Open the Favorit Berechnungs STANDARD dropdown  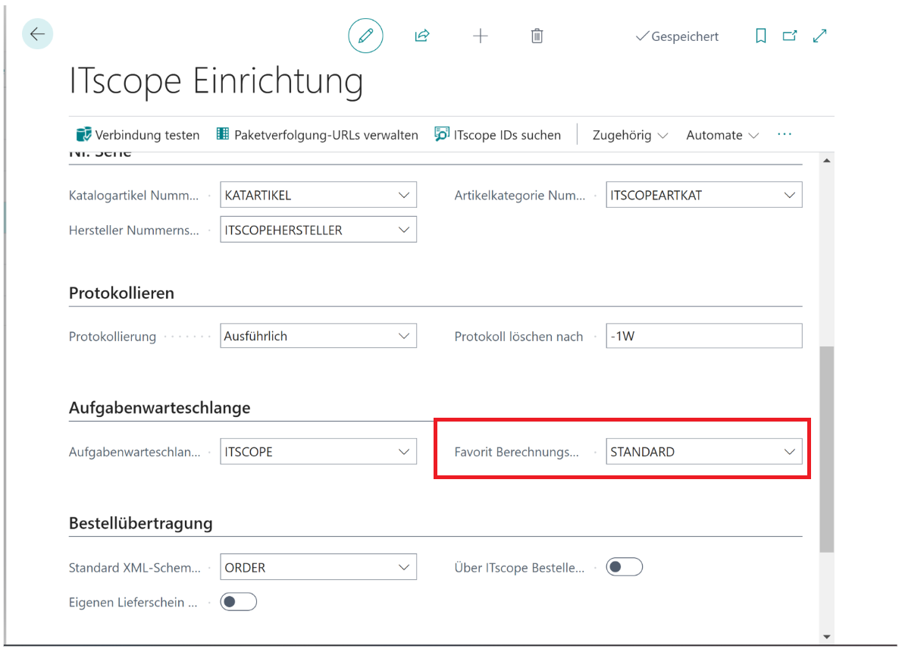point(790,451)
